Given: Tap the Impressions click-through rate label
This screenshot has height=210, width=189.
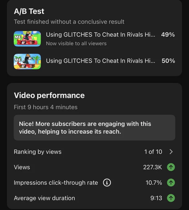Looking at the screenshot, I should click(56, 183).
